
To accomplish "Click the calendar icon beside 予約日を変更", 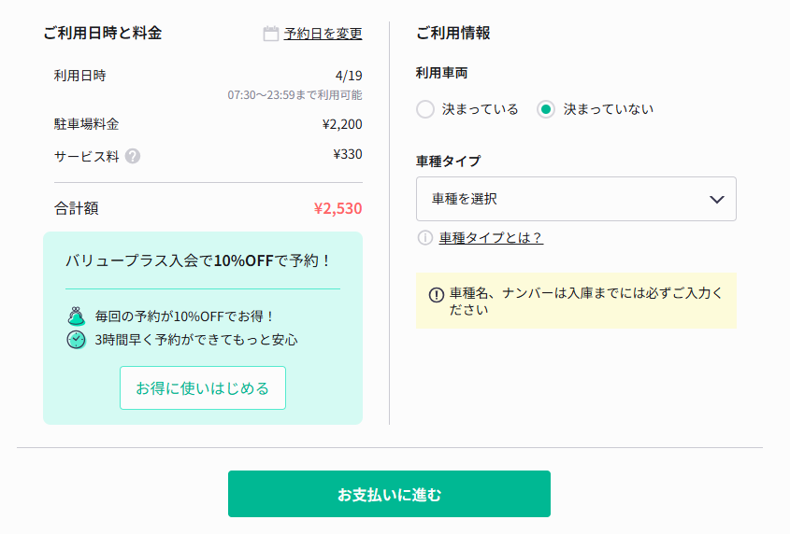I will [271, 34].
